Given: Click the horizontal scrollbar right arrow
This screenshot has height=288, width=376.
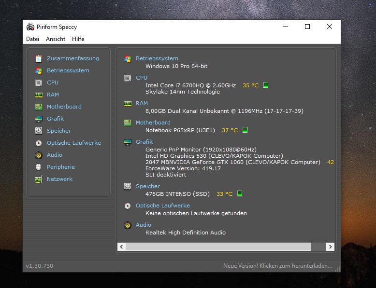Looking at the screenshot, I should click(x=331, y=247).
